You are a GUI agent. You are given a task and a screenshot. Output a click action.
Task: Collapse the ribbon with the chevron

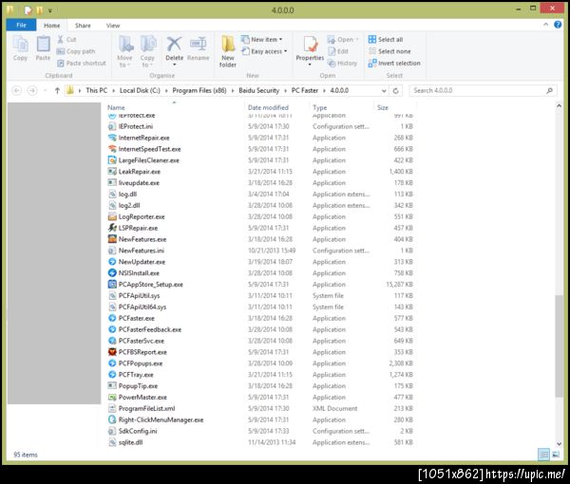pos(545,25)
